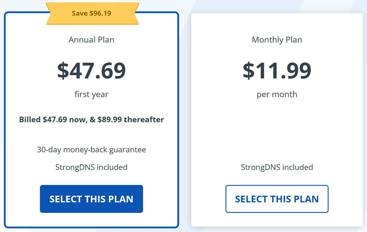The width and height of the screenshot is (367, 232).
Task: Click the large $47.69 price
Action: point(91,71)
